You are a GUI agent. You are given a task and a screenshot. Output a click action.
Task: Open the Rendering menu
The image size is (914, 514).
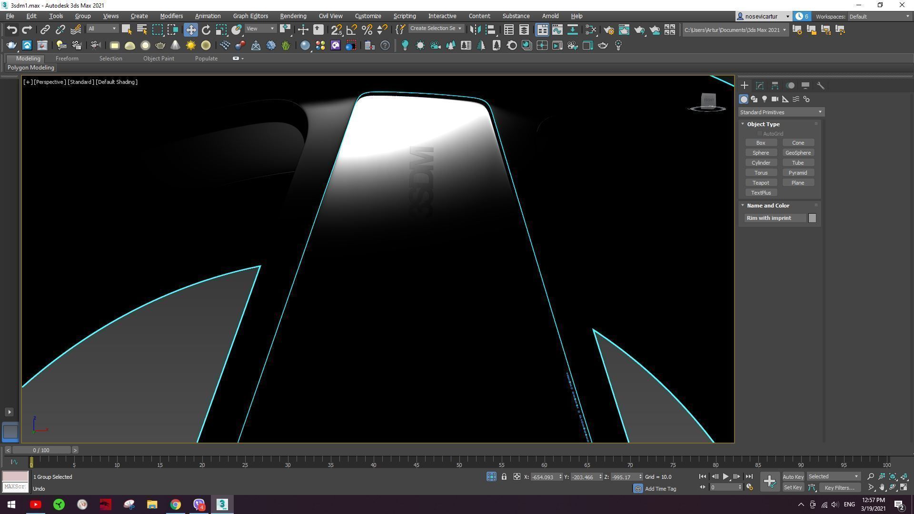(293, 16)
